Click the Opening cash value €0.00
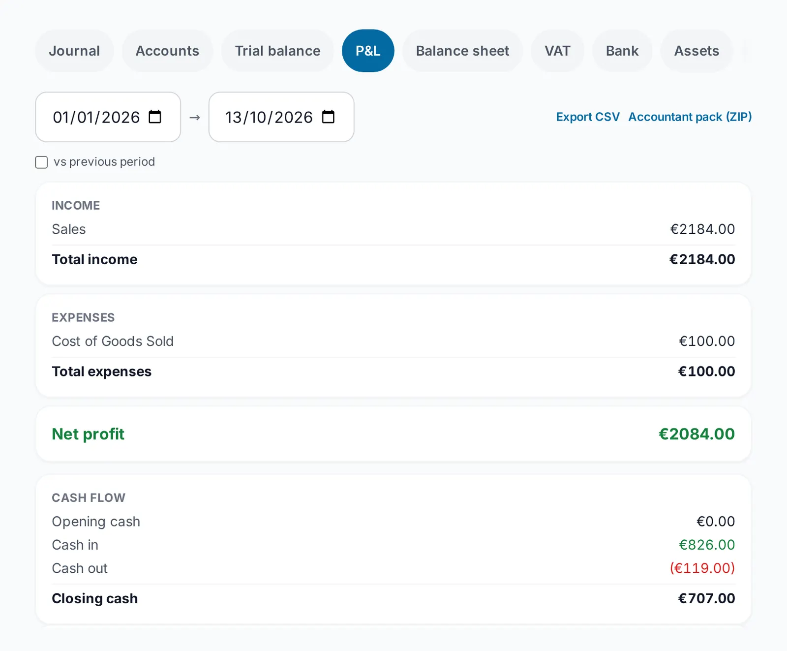Image resolution: width=787 pixels, height=651 pixels. 716,522
